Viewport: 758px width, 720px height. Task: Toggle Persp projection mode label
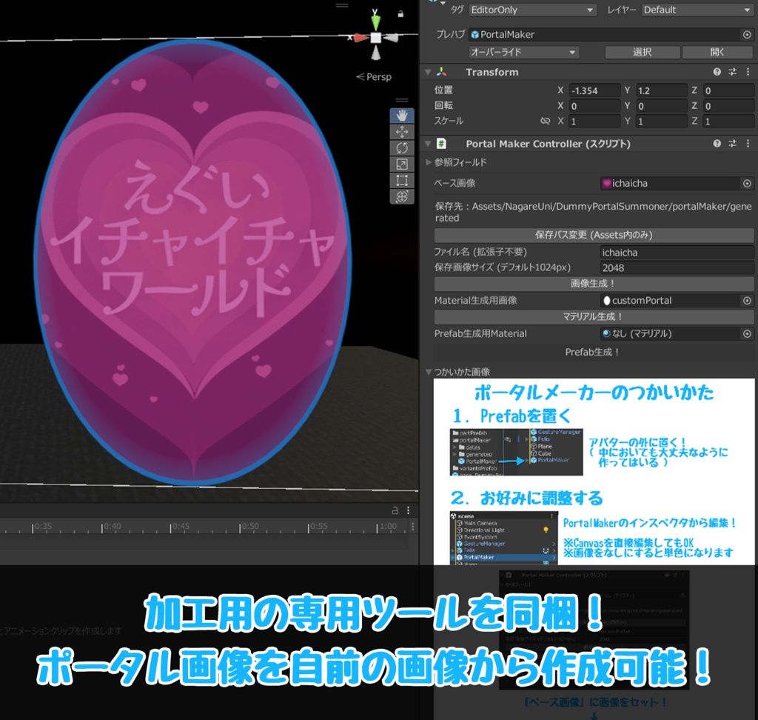(374, 77)
